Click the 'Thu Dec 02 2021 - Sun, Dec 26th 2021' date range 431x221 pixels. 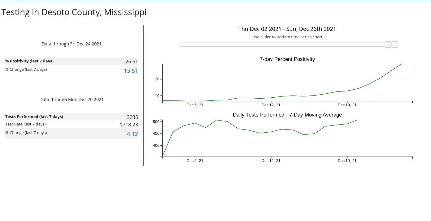[287, 29]
